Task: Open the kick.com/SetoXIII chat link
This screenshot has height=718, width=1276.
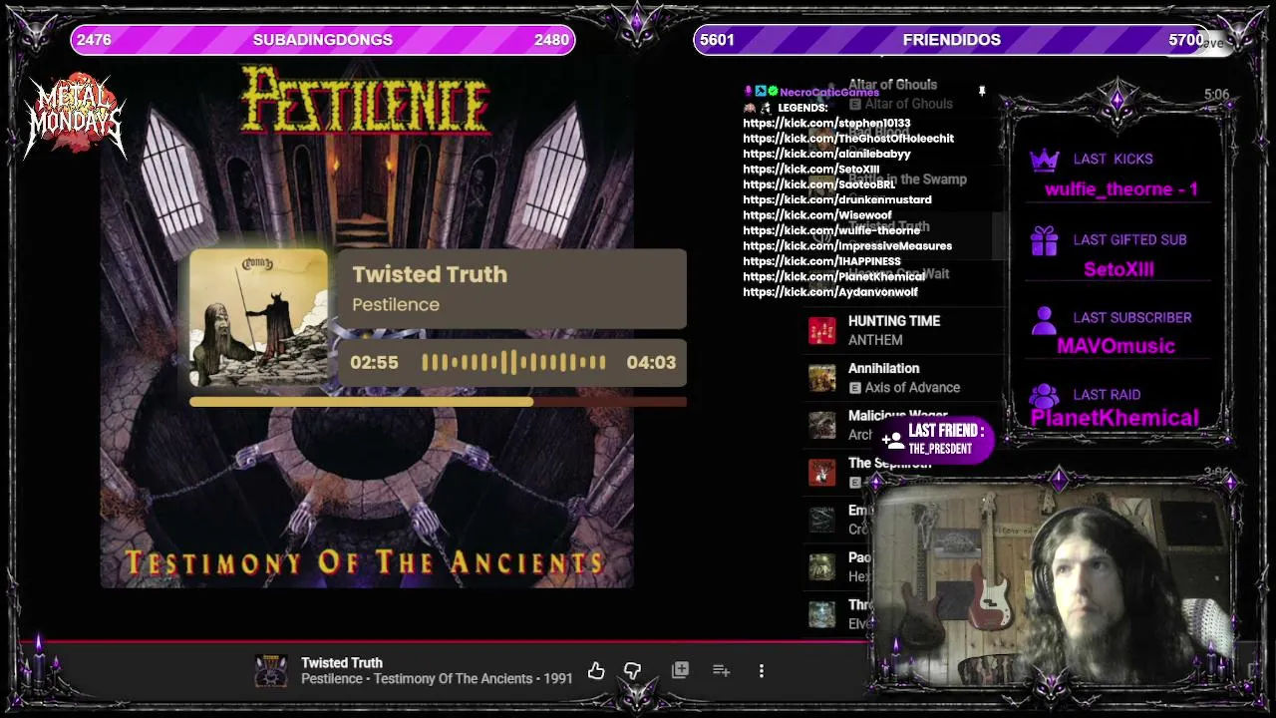Action: coord(811,170)
